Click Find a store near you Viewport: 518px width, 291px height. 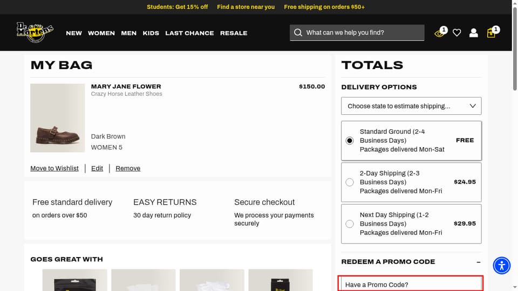coord(246,7)
